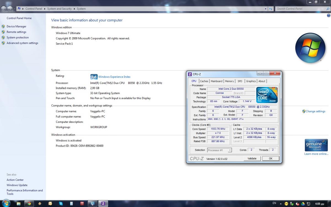Click the Safely Remove Hardware tray icon
Image resolution: width=331 pixels, height=207 pixels.
[x=292, y=204]
